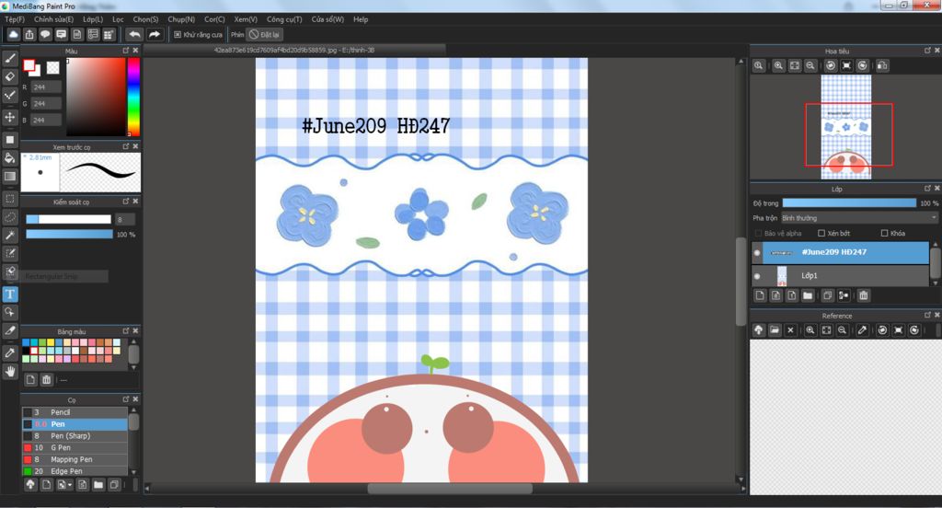Enable the Xén bớt checkbox
The height and width of the screenshot is (508, 942).
tap(821, 233)
